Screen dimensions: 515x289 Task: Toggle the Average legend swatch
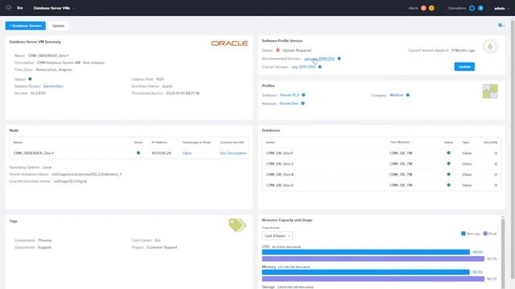point(463,234)
